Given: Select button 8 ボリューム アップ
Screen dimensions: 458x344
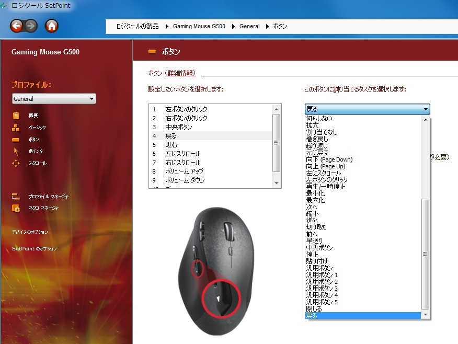Looking at the screenshot, I should point(211,171).
